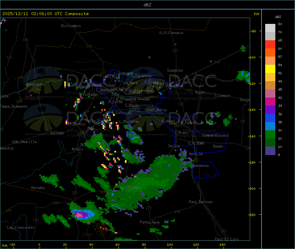The height and width of the screenshot is (249, 295).
Task: Select the 5 dBZ purple legend swatch
Action: click(270, 151)
